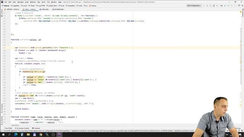Click the js breadcrumb folder

pos(86,6)
